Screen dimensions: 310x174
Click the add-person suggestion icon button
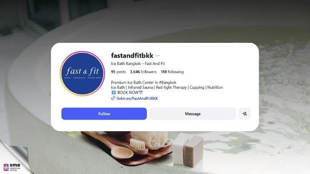245,114
